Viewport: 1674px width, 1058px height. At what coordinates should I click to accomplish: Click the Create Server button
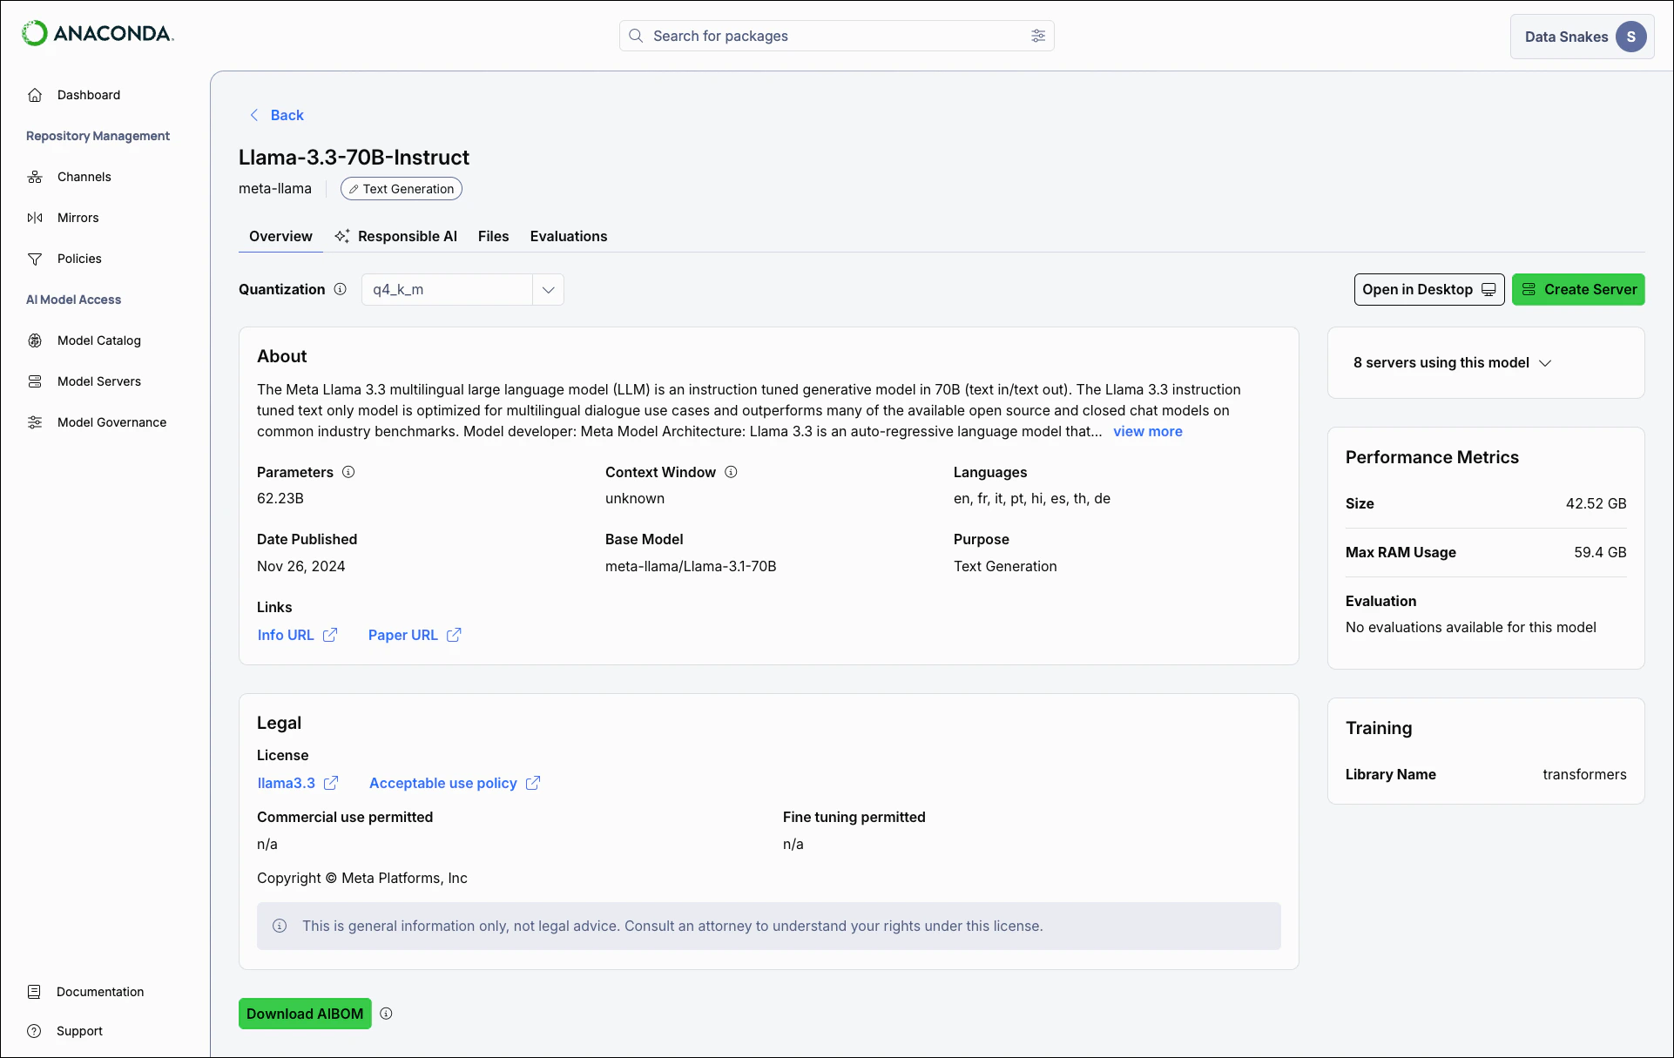(1577, 290)
